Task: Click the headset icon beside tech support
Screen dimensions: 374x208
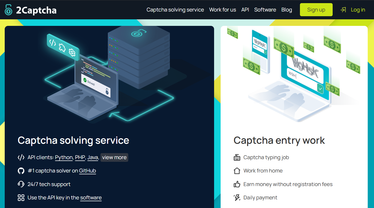Action: tap(21, 184)
